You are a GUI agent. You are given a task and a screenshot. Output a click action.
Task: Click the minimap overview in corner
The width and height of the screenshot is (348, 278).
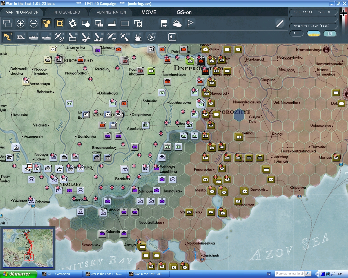[28, 248]
